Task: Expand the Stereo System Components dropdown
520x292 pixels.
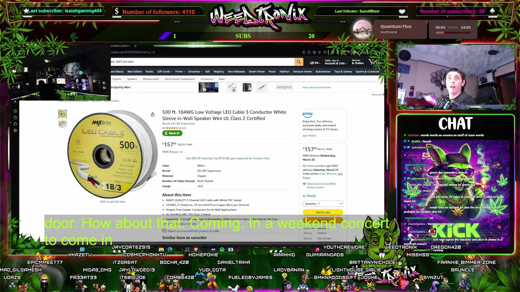Action: pos(181,79)
